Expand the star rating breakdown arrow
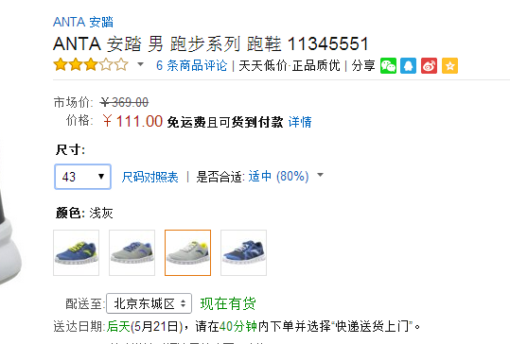 click(140, 64)
